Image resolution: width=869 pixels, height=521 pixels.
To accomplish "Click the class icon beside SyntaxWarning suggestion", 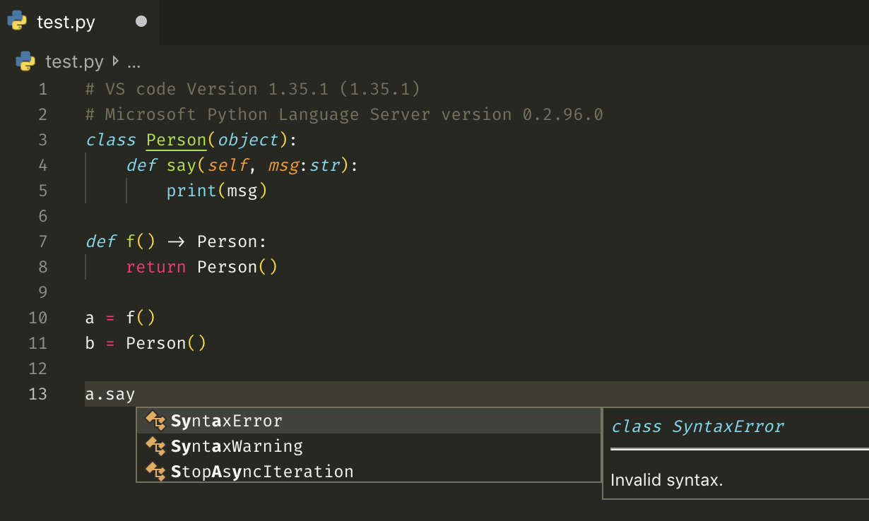I will pyautogui.click(x=156, y=445).
